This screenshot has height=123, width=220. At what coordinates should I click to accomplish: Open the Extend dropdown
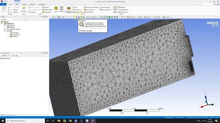click(x=147, y=17)
